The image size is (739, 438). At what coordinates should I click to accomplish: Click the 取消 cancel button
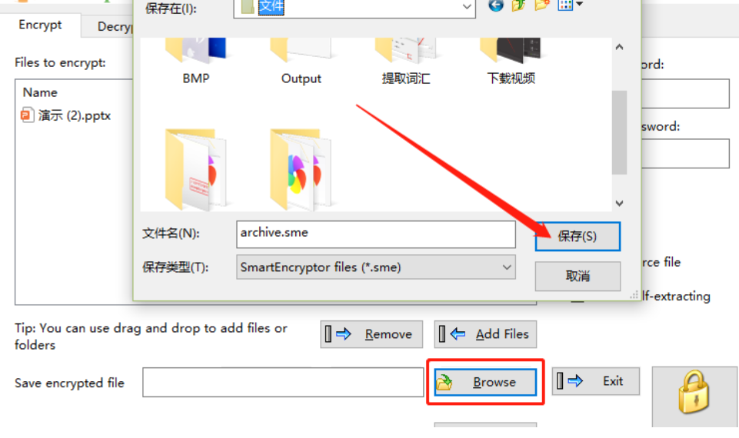click(x=578, y=276)
